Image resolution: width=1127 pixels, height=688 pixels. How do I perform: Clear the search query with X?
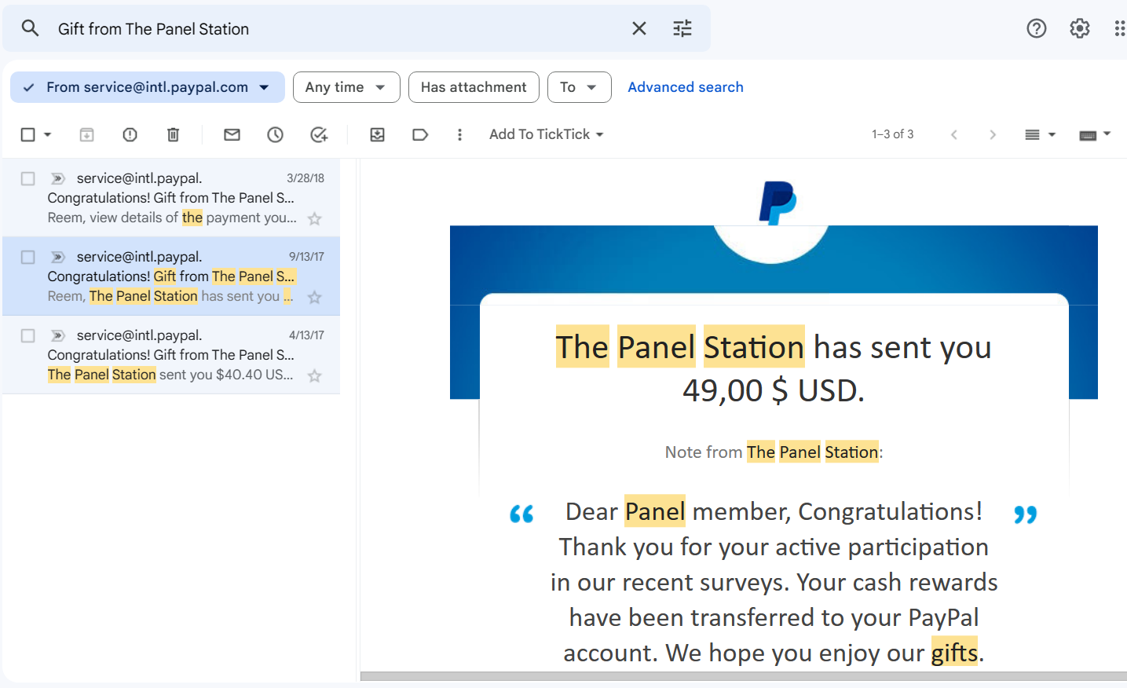click(x=639, y=28)
